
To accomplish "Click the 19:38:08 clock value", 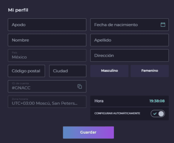I will [x=157, y=101].
